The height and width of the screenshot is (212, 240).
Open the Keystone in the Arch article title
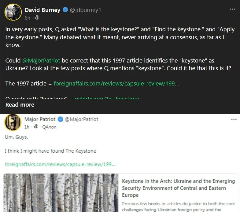coord(179,188)
